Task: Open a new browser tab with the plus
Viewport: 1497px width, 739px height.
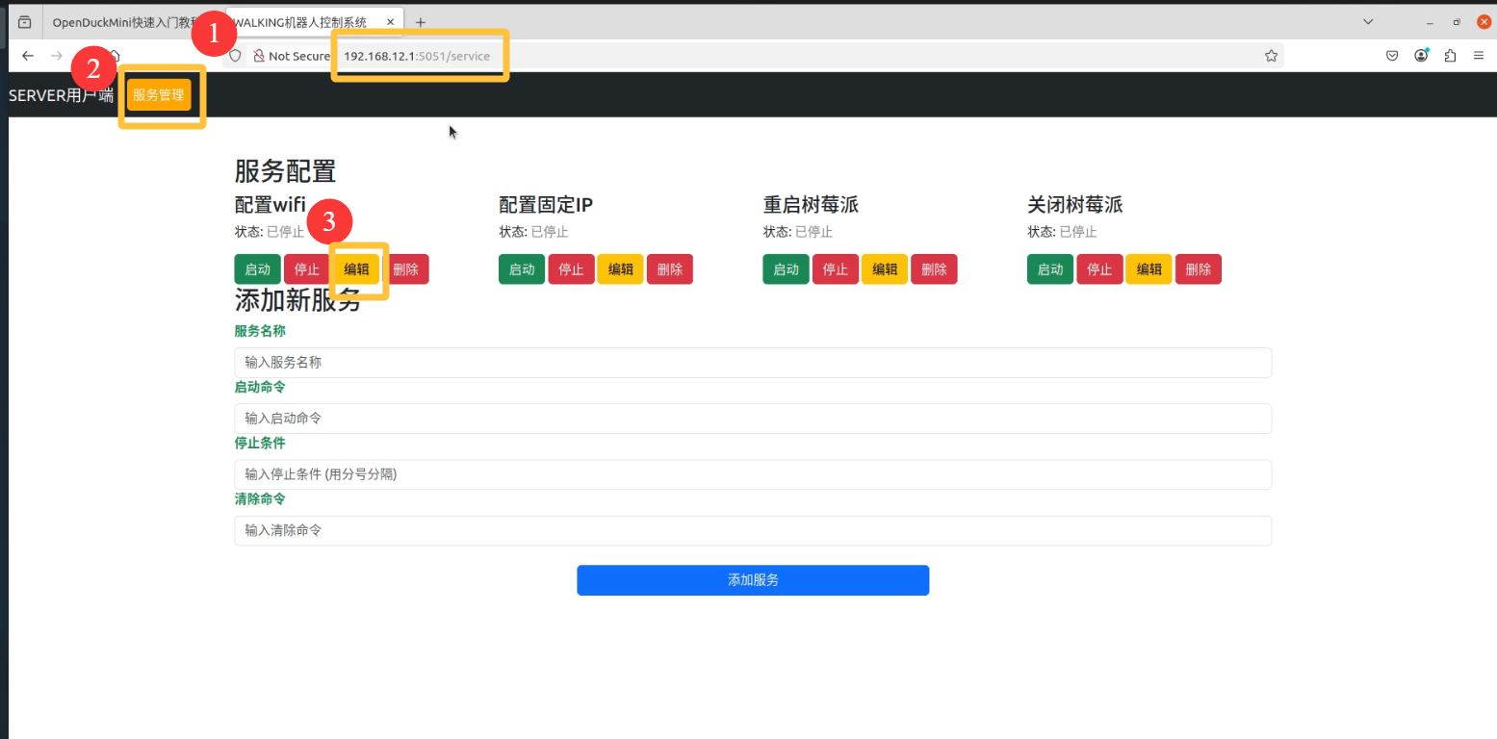Action: click(x=420, y=21)
